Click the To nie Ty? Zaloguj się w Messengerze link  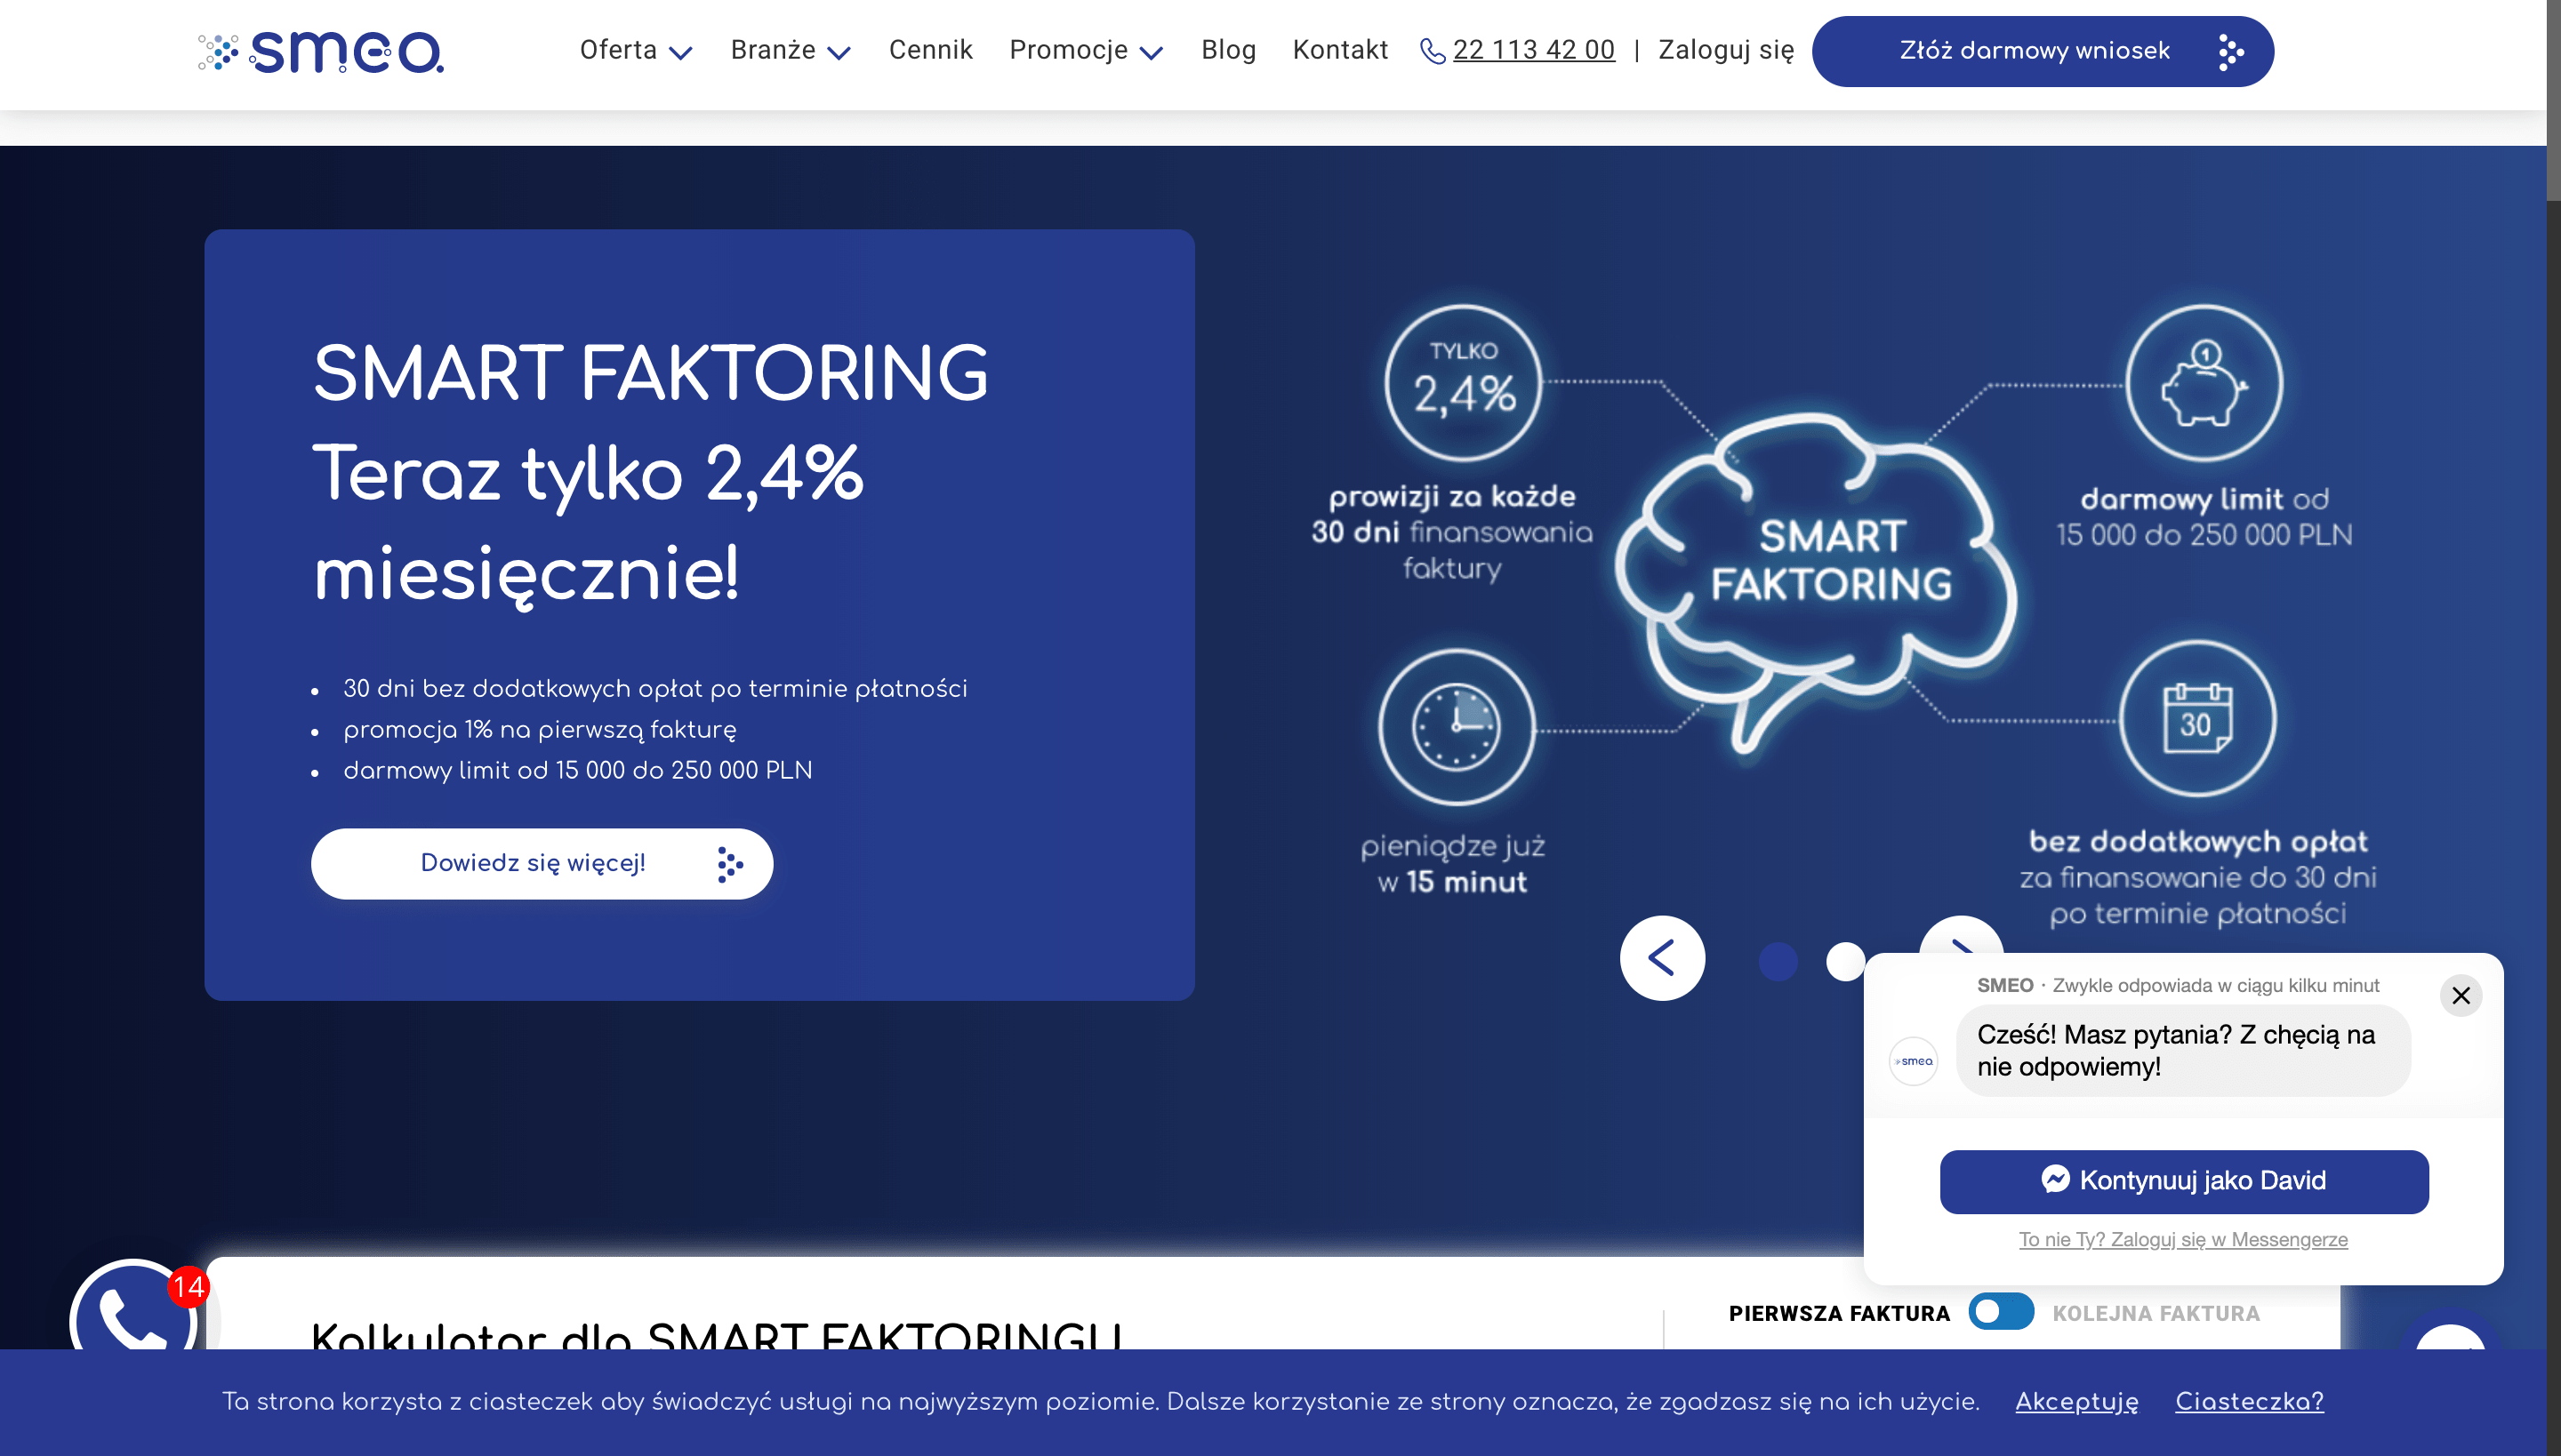point(2183,1239)
